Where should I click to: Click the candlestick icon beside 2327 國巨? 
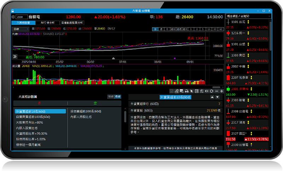tap(228, 134)
